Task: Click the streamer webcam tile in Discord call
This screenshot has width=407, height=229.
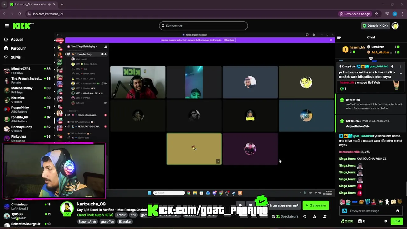Action: [138, 82]
